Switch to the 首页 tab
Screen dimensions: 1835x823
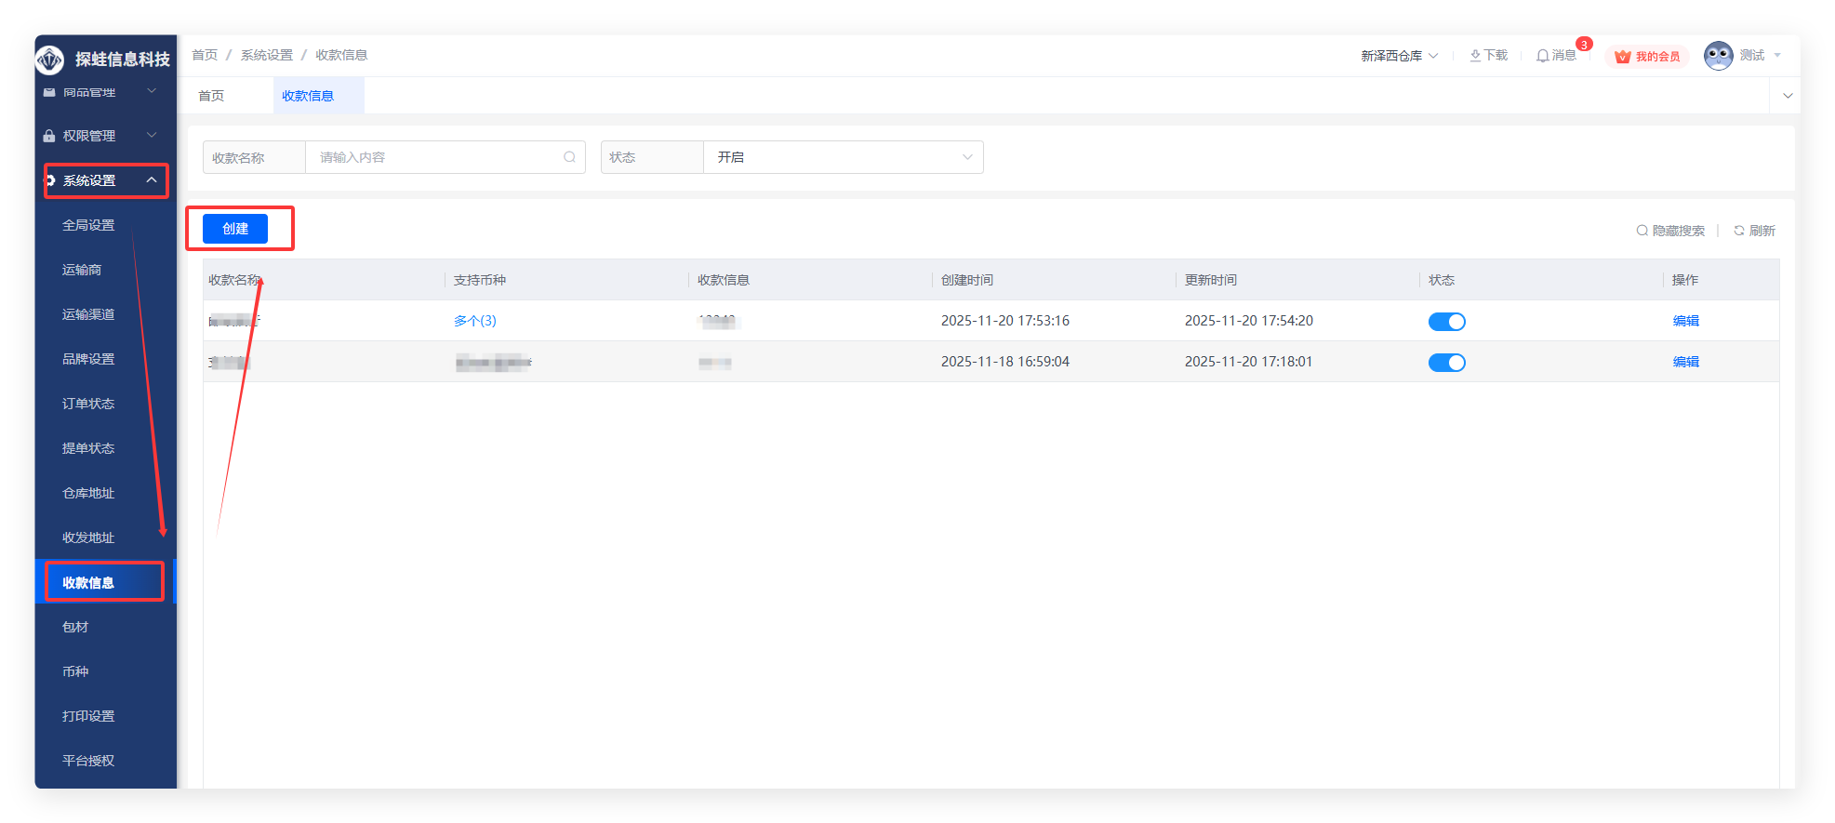(x=211, y=96)
